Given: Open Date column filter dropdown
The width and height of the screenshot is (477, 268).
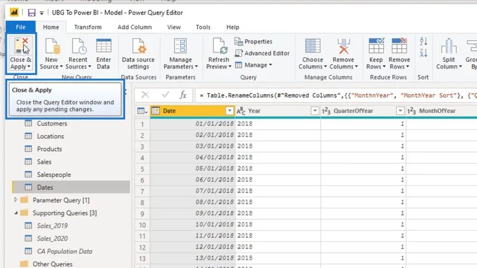Looking at the screenshot, I should pos(230,111).
